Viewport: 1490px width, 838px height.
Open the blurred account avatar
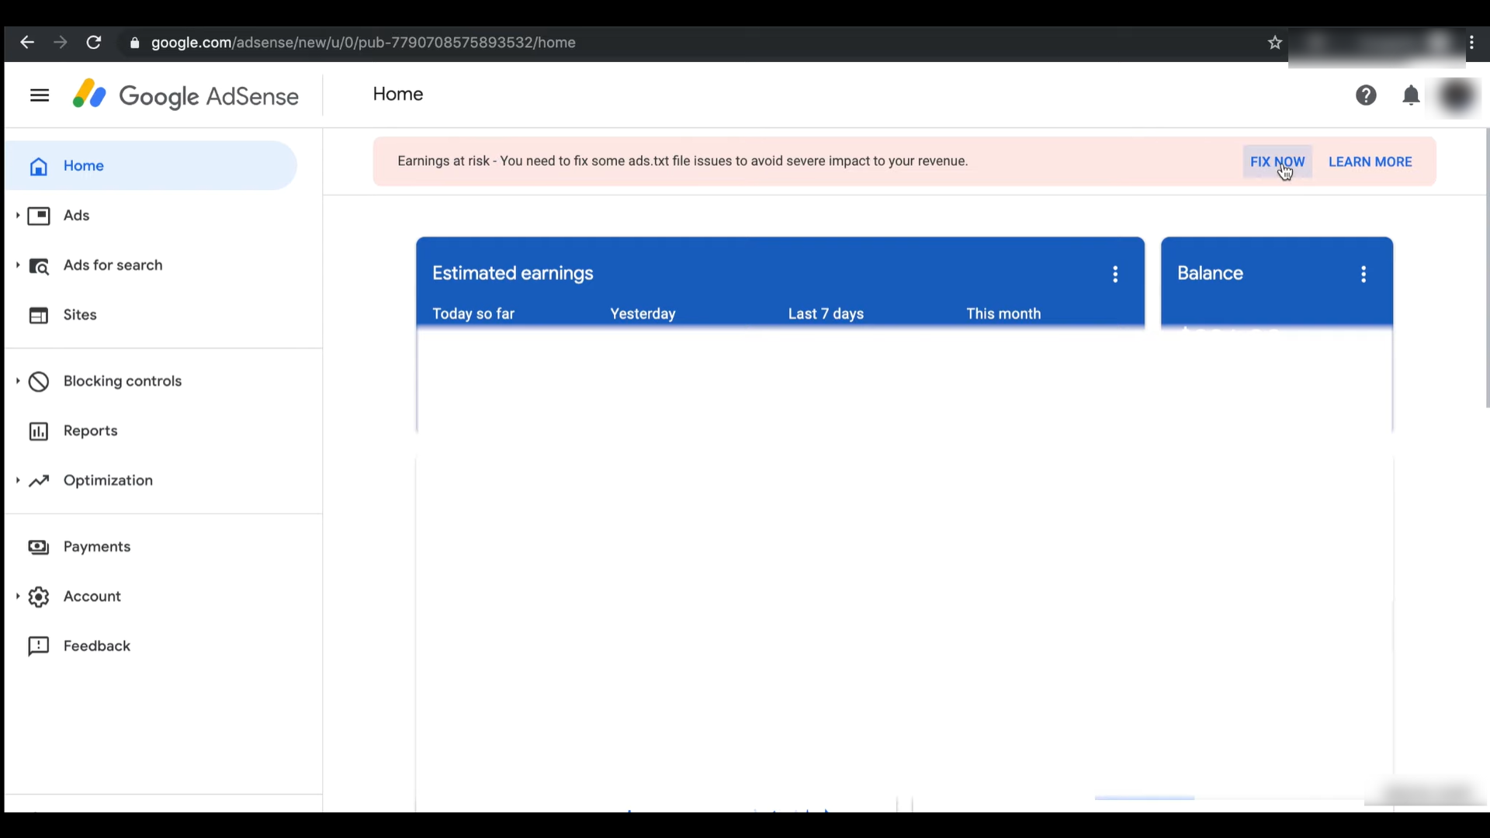pyautogui.click(x=1456, y=95)
